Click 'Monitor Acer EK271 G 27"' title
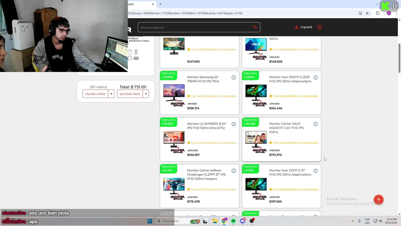Screen dimensions: 401x226 [x=290, y=173]
